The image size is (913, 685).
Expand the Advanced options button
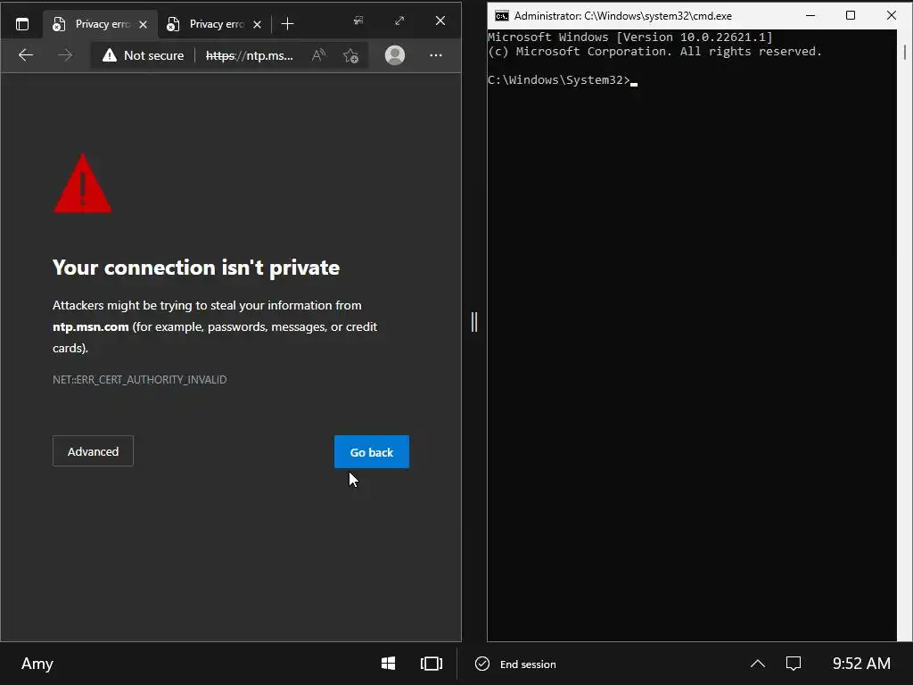pos(93,451)
